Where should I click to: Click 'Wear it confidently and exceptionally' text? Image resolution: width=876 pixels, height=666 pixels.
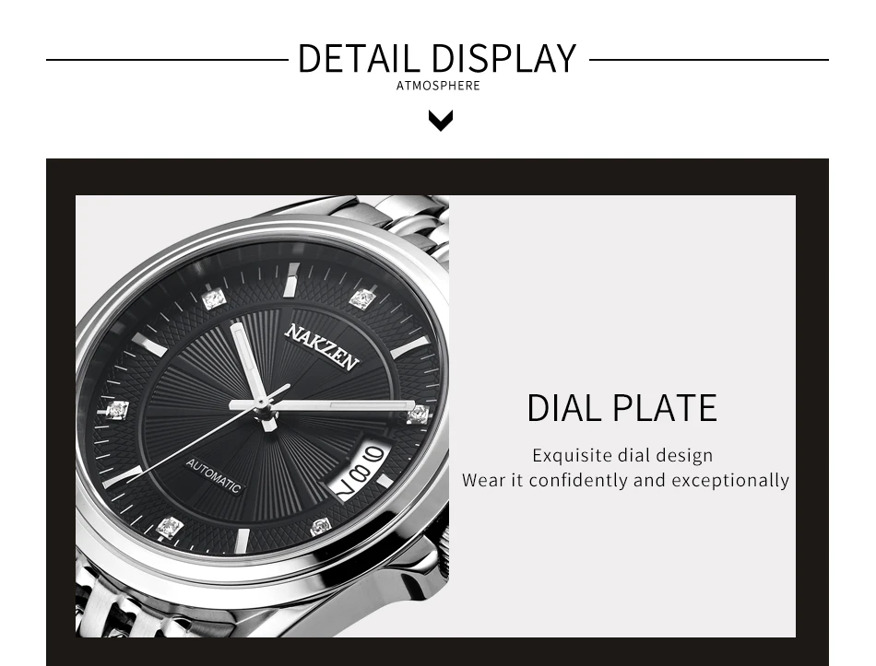[x=626, y=481]
